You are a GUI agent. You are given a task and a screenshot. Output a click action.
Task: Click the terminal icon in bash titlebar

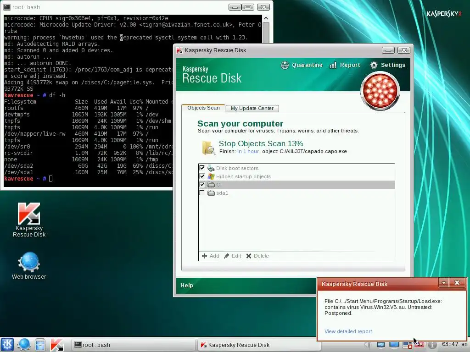point(6,7)
